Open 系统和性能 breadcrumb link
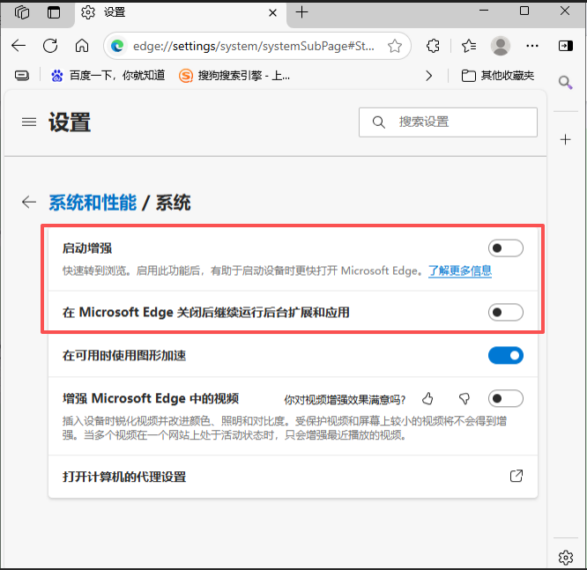The image size is (587, 570). point(93,203)
